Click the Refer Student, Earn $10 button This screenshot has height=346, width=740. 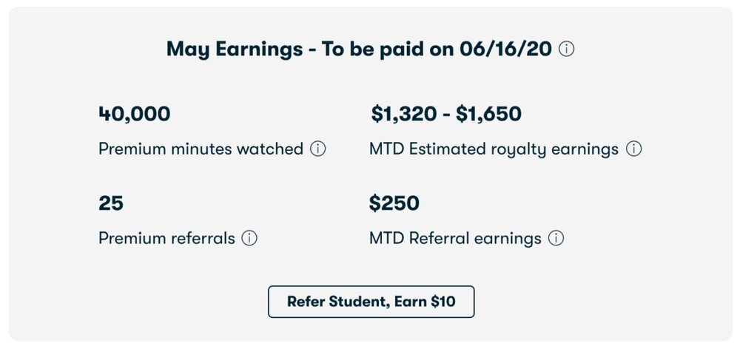371,302
